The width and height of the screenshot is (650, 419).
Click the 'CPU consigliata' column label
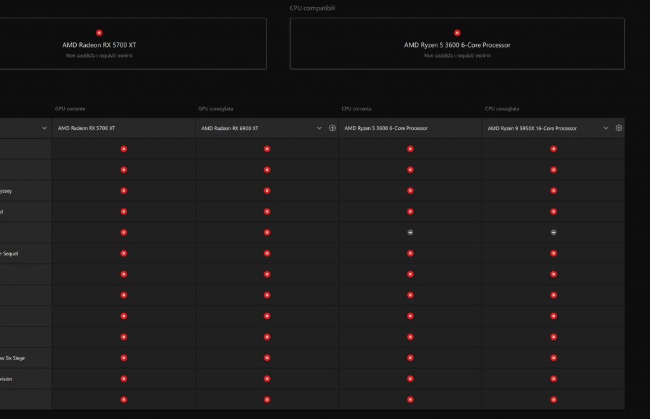502,109
